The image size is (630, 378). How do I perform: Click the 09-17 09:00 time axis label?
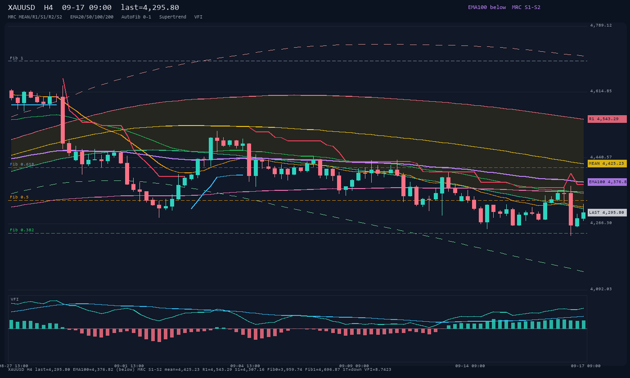tap(585, 366)
